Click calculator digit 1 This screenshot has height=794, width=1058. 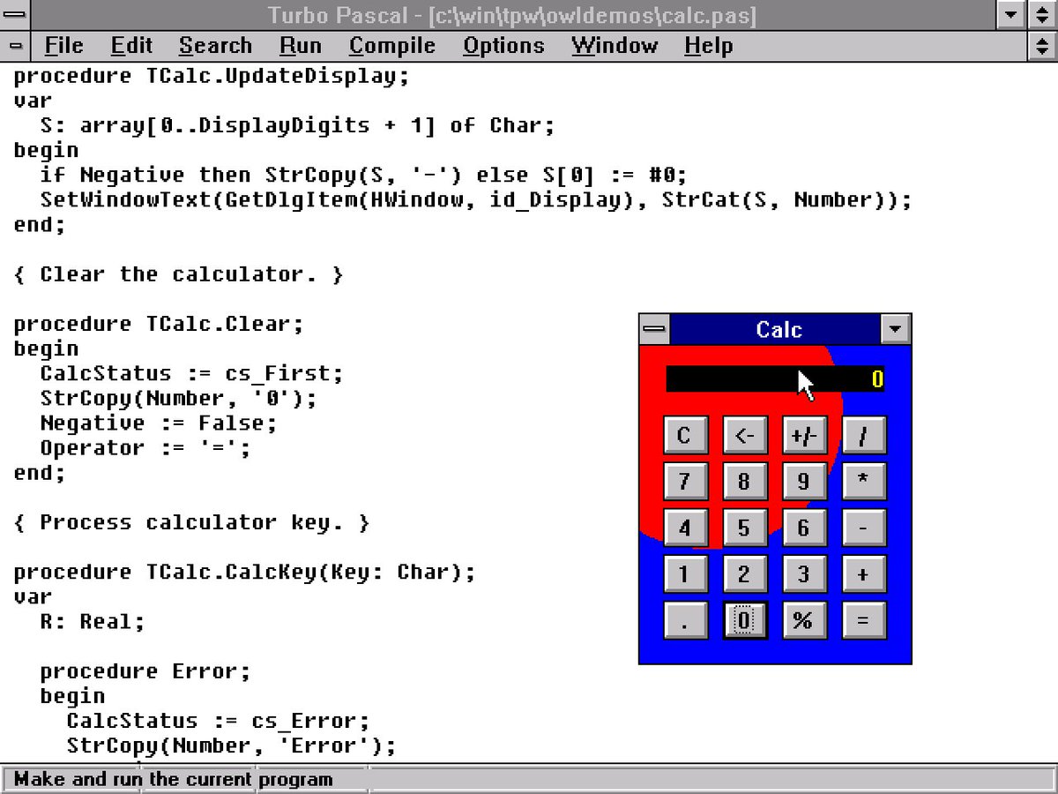point(684,574)
